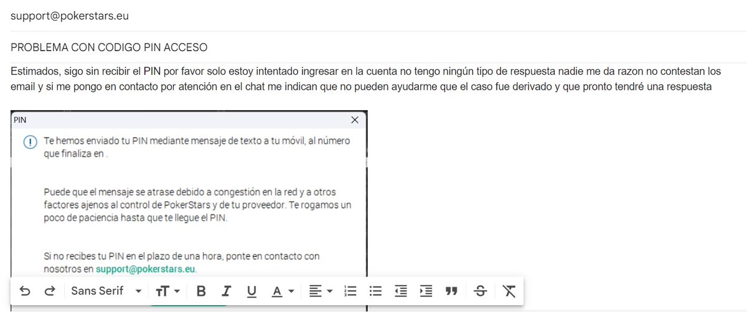
Task: Undo the last edit in the toolbar
Action: tap(24, 291)
